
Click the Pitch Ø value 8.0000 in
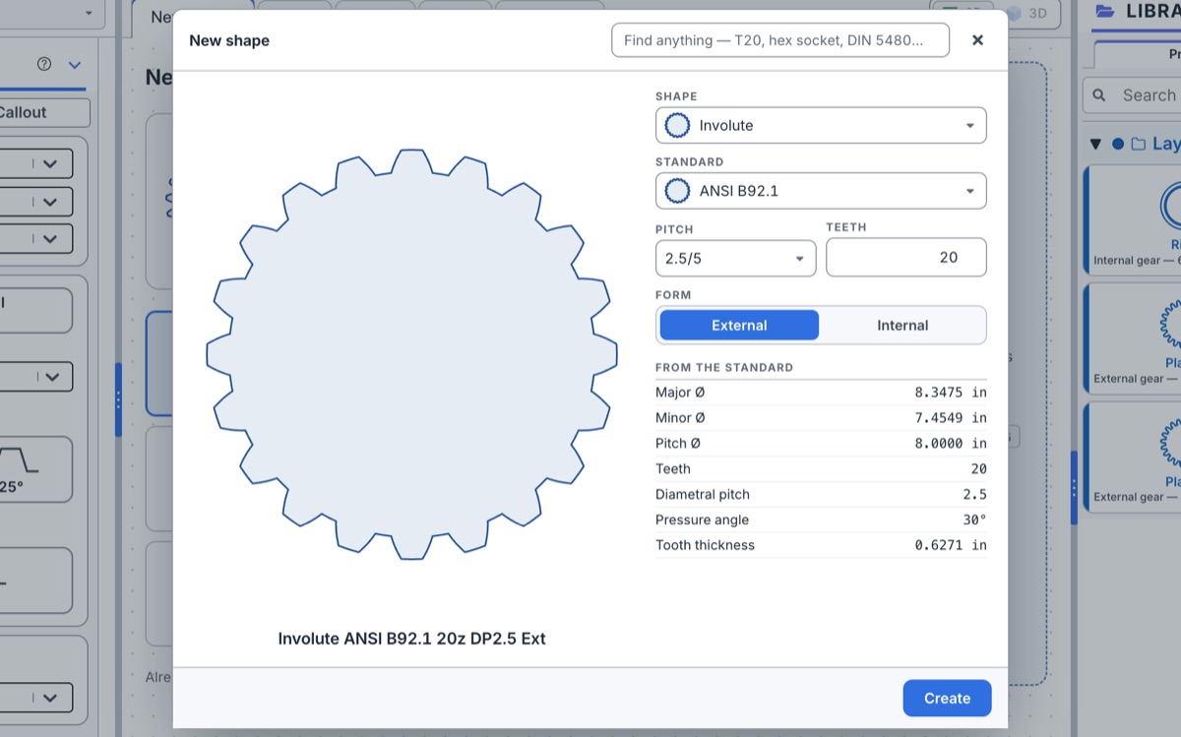(950, 443)
